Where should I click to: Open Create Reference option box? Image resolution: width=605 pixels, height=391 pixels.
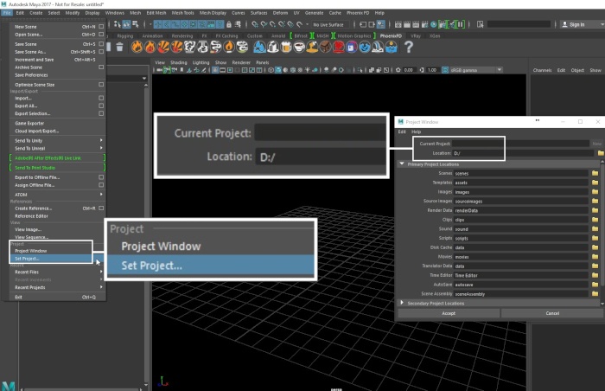coord(101,208)
